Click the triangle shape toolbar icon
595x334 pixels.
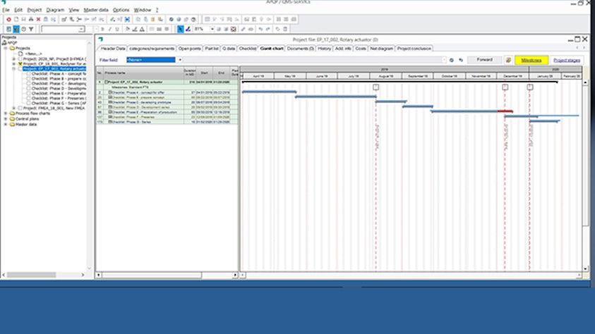coord(142,29)
